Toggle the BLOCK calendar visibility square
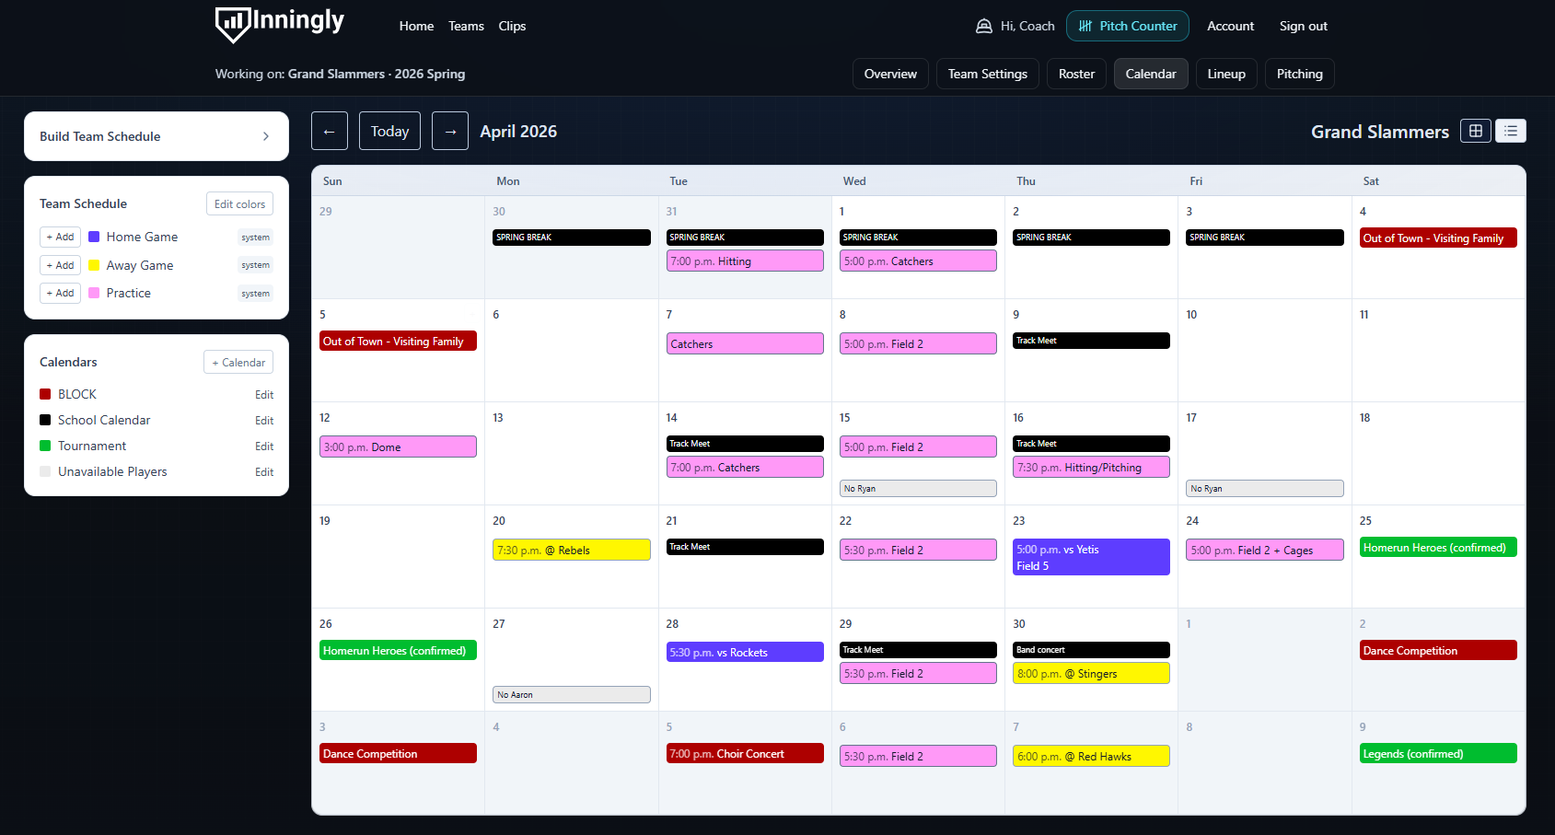1555x835 pixels. tap(44, 393)
